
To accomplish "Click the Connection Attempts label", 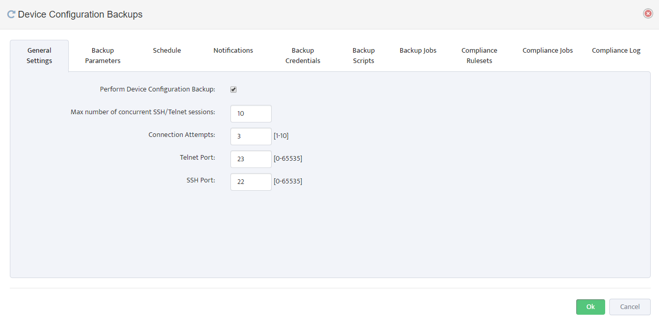I will coord(182,135).
